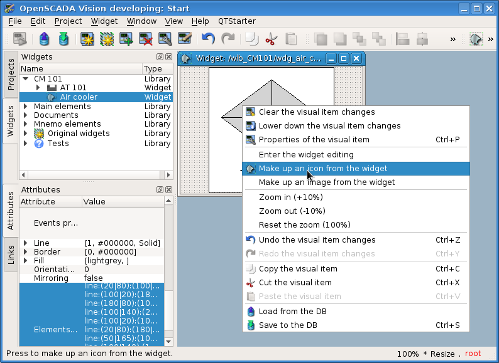This screenshot has height=363, width=499.
Task: Select Properties of the visual item
Action: 356,140
